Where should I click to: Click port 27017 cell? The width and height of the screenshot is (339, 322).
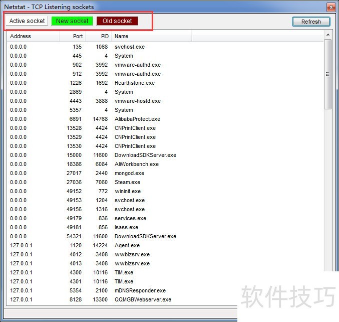[74, 173]
